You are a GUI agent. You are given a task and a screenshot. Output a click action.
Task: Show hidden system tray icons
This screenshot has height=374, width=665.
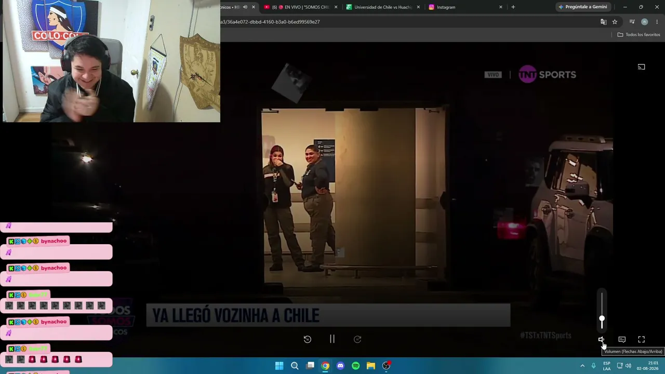(x=582, y=366)
